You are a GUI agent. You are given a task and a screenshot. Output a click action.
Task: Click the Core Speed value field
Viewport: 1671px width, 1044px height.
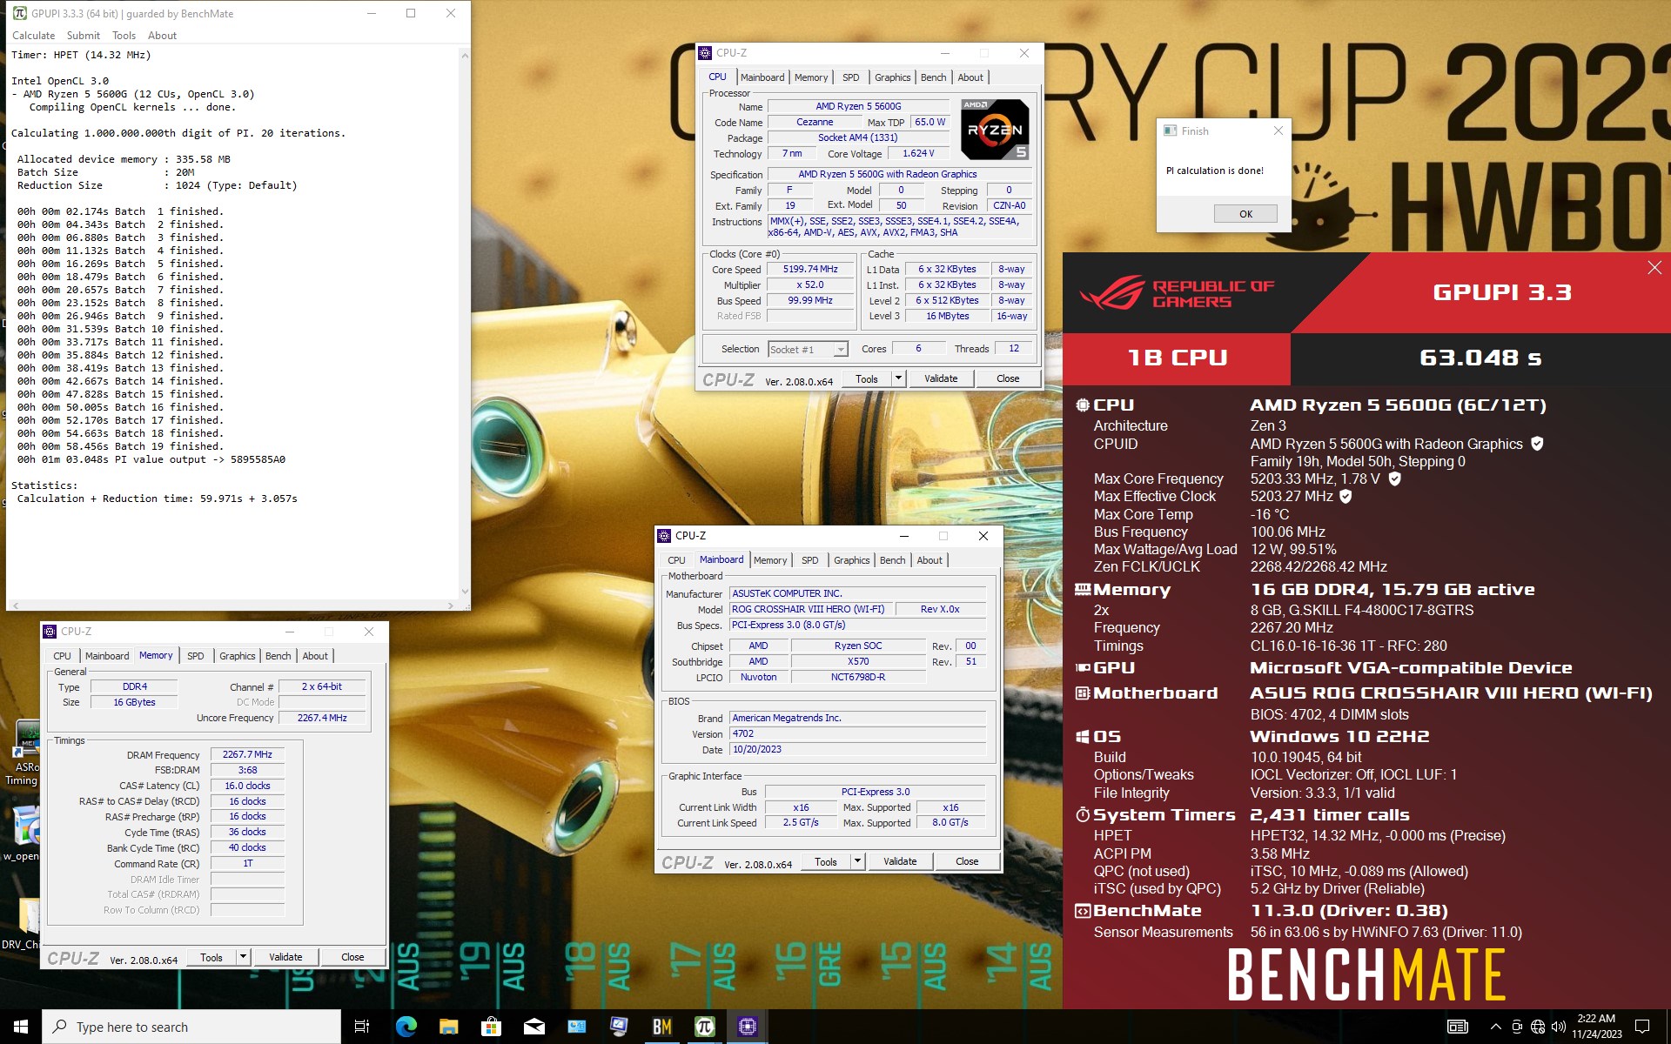click(x=810, y=270)
